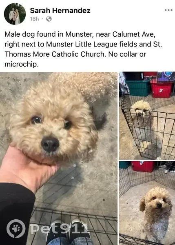Open Sarah Hernandez's round profile picture
The width and height of the screenshot is (175, 245).
click(15, 14)
